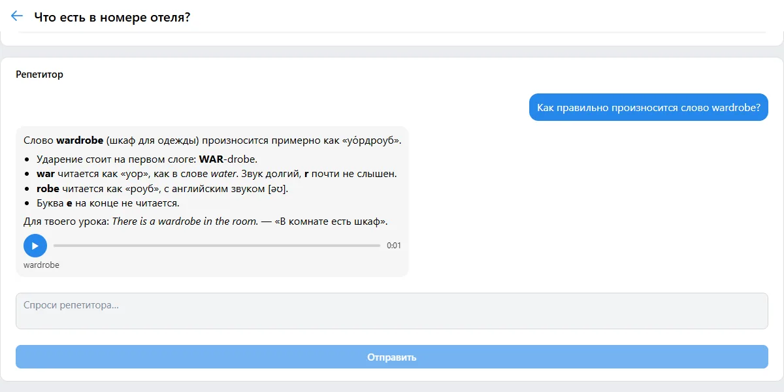This screenshot has height=392, width=784.
Task: Go back with the arrow icon
Action: [x=17, y=16]
